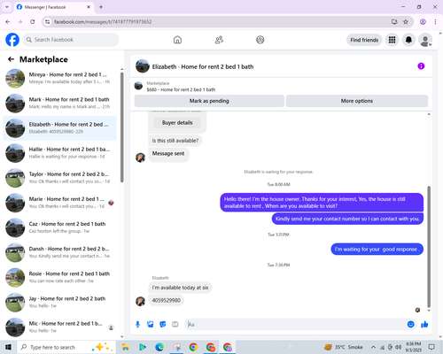Image resolution: width=443 pixels, height=354 pixels.
Task: Open Mireya home for rent conversation
Action: 60,79
